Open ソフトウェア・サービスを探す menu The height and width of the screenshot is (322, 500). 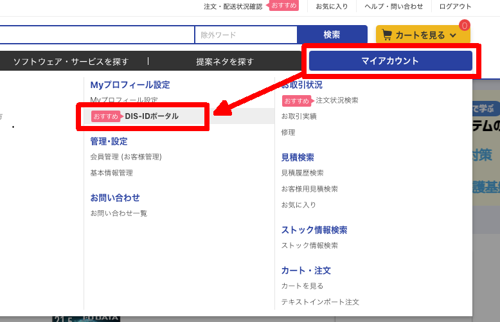point(71,62)
